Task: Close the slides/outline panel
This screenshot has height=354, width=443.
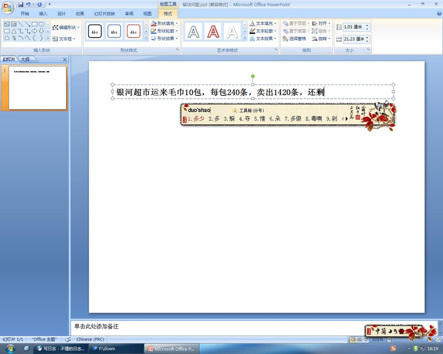Action: (65, 60)
